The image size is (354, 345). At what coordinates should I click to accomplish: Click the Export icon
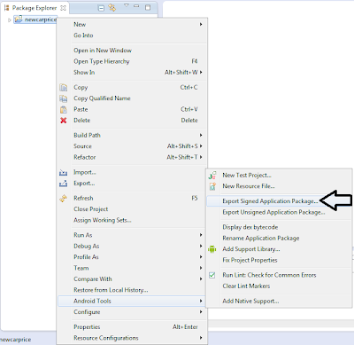[x=63, y=184]
